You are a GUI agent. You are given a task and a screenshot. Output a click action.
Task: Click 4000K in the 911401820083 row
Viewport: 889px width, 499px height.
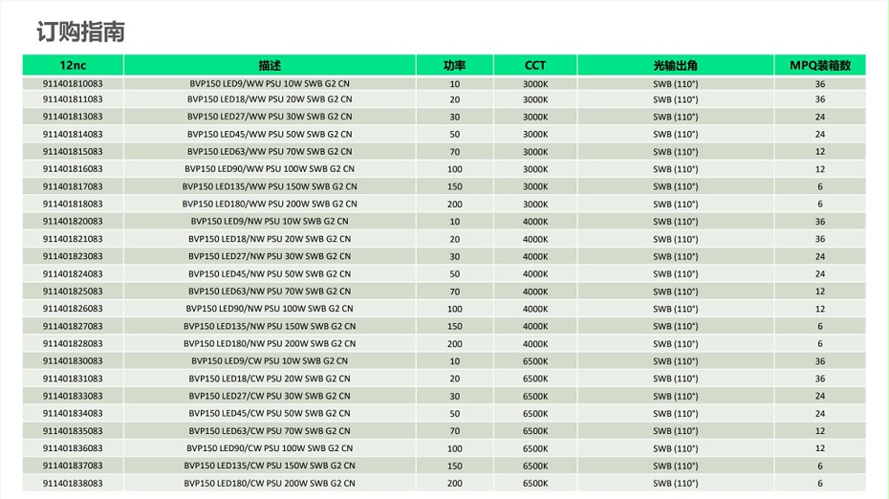535,222
